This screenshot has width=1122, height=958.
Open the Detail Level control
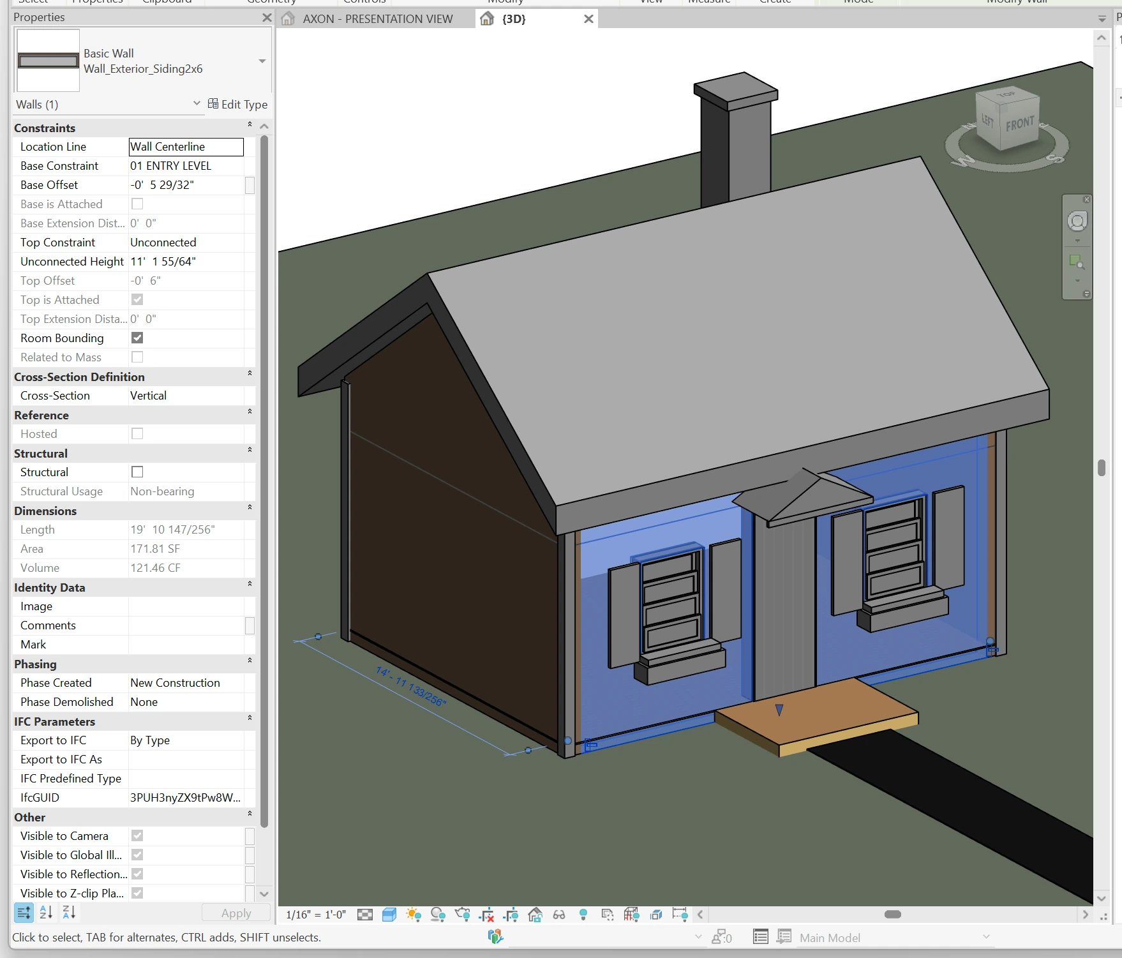(364, 915)
